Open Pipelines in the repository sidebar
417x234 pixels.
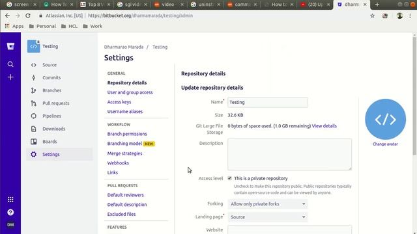(x=51, y=116)
